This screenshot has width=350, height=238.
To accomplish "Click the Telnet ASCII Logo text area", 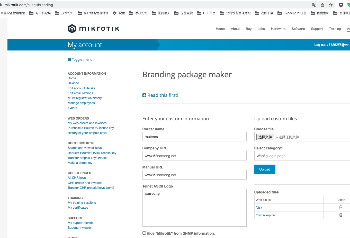I will (194, 208).
